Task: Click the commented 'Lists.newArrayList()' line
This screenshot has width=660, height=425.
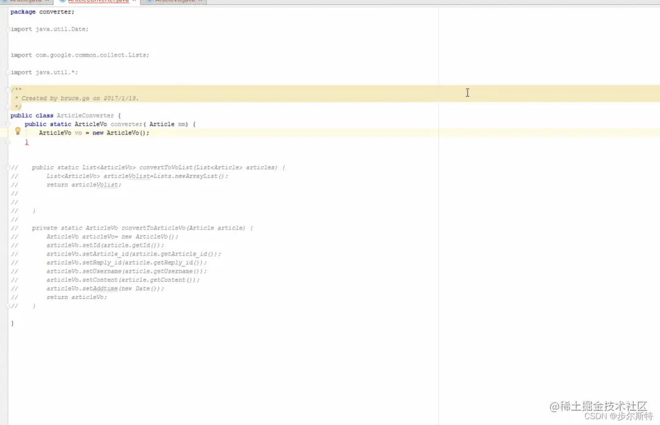Action: 137,176
